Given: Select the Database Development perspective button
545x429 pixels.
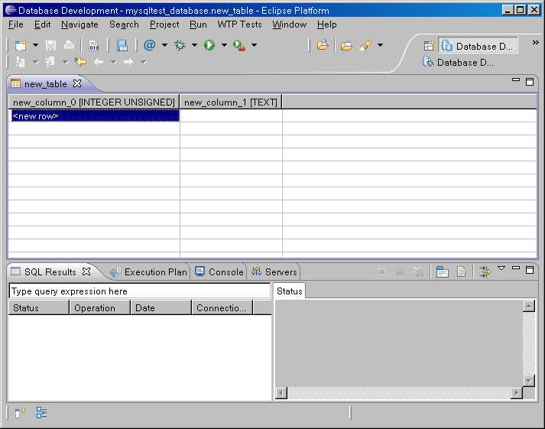Looking at the screenshot, I should pyautogui.click(x=479, y=46).
